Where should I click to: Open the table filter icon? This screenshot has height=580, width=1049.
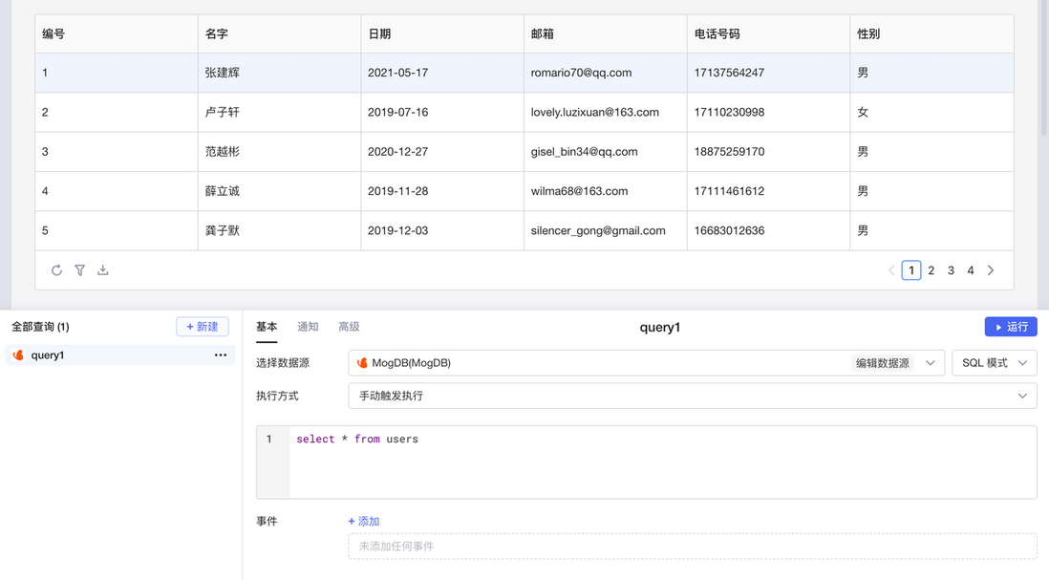(x=79, y=270)
